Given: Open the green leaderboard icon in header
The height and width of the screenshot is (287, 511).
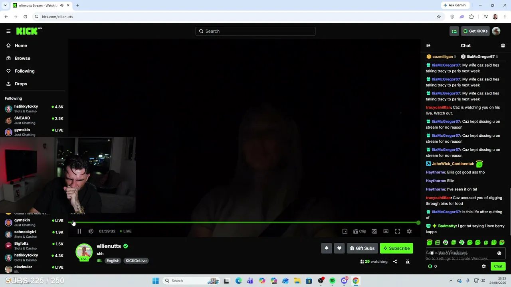Looking at the screenshot, I should pos(454,31).
